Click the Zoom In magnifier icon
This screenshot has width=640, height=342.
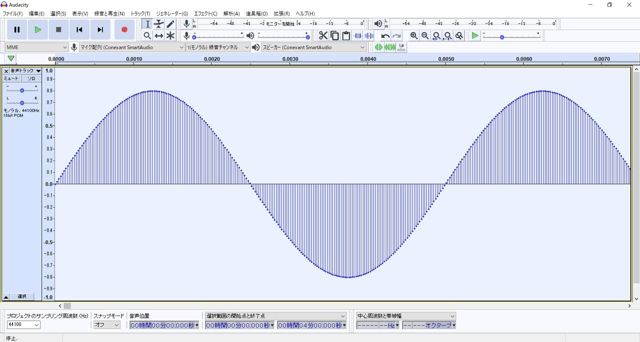coord(414,35)
